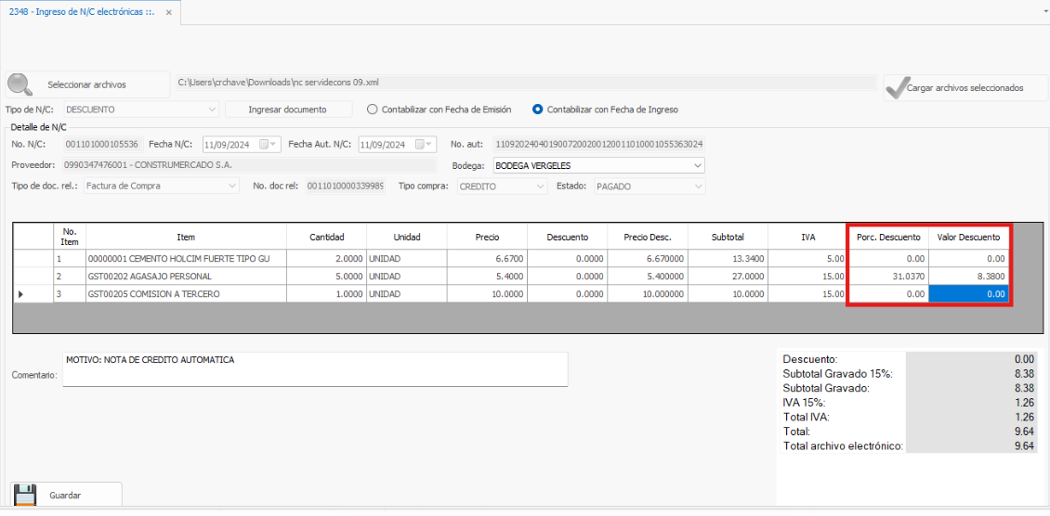Viewport: 1050px width, 516px height.
Task: Click the checkmark icon to load files
Action: click(x=896, y=87)
